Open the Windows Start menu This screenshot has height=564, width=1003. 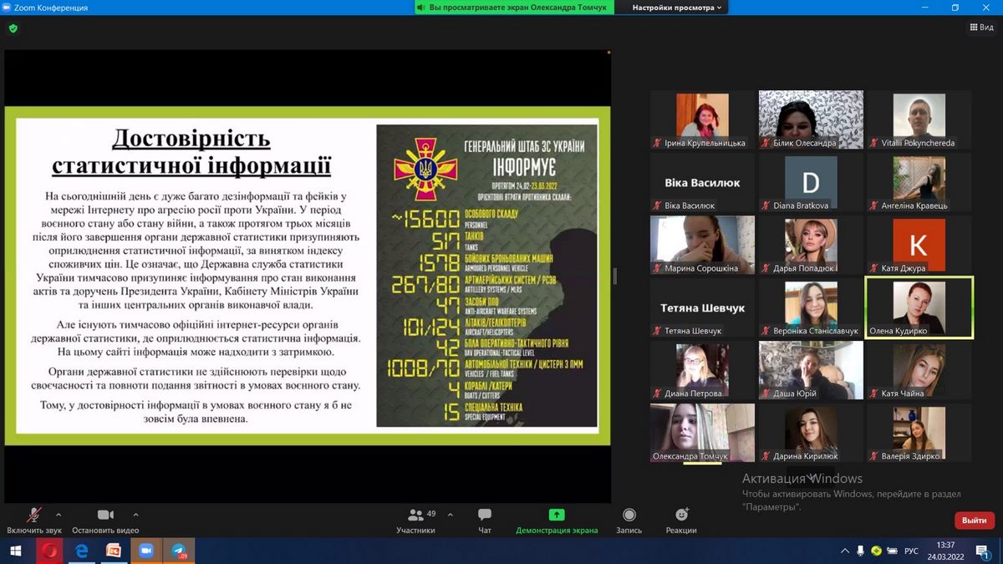click(x=16, y=551)
